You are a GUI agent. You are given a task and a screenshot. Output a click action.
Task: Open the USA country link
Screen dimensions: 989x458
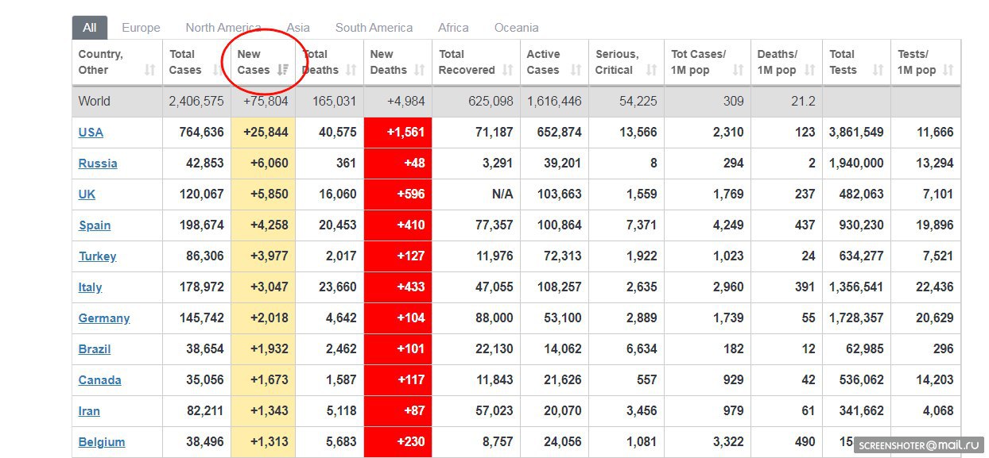[91, 133]
